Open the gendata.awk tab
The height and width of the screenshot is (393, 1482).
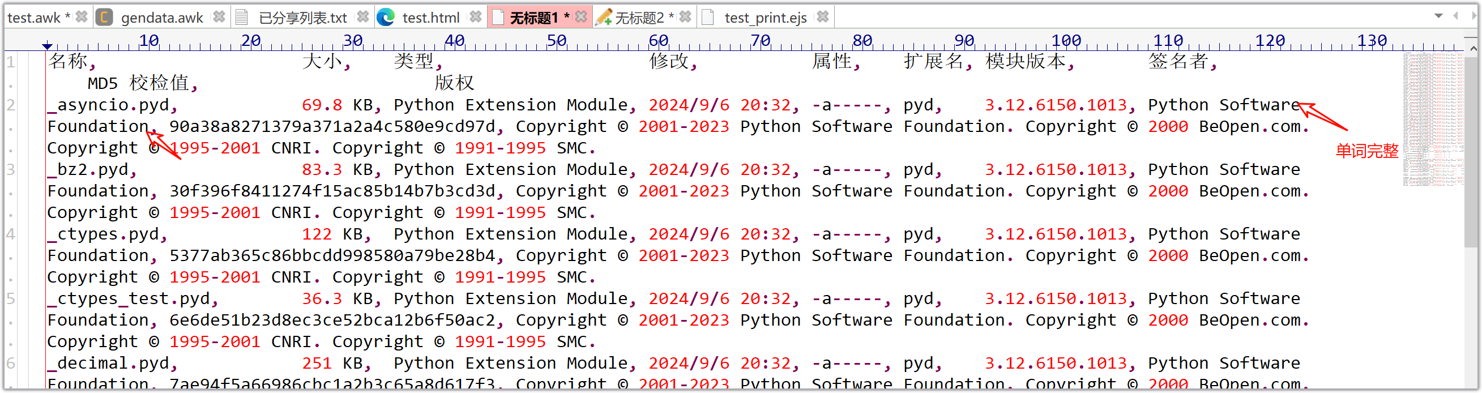coord(161,17)
